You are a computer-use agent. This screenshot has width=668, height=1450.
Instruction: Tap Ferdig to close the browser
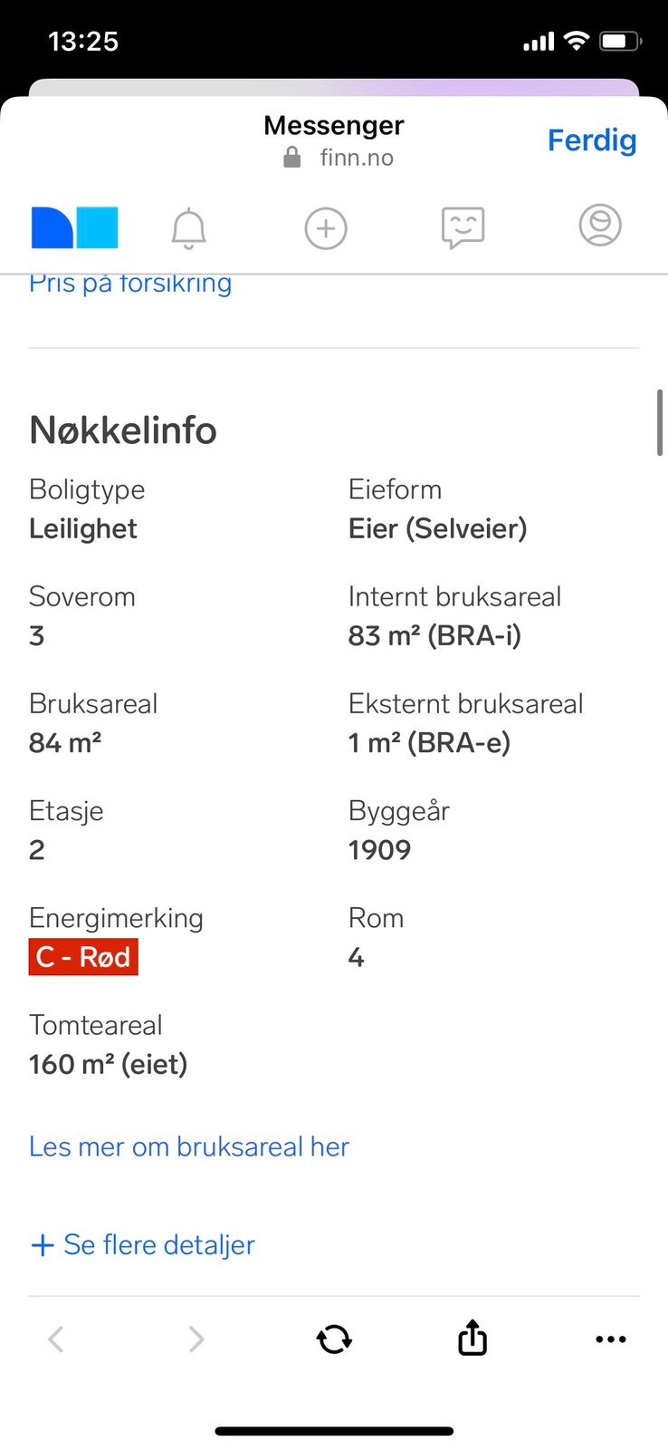pyautogui.click(x=592, y=140)
